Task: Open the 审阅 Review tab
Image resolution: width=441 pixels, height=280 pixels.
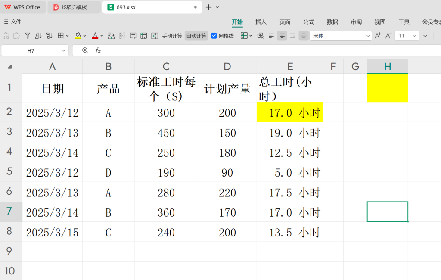Action: (356, 22)
